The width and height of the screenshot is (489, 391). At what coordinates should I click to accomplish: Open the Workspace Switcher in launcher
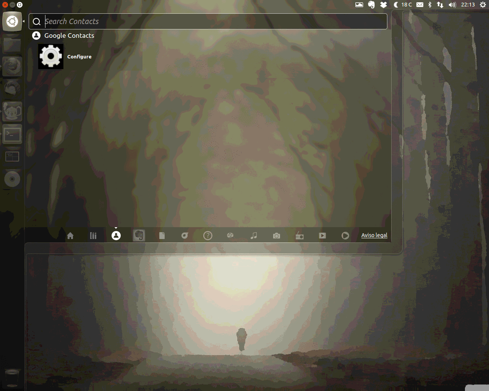click(12, 157)
